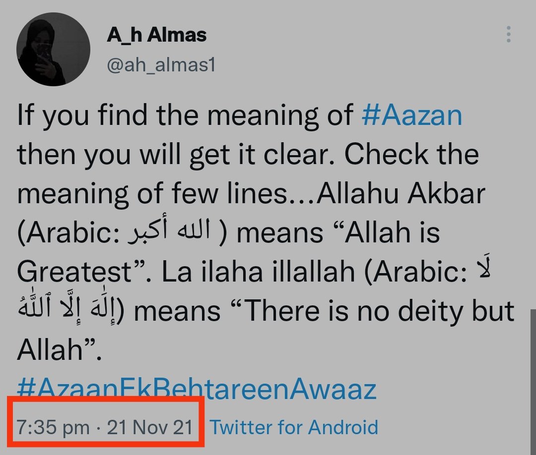
Task: Open the Twitter for Android source link
Action: point(294,427)
